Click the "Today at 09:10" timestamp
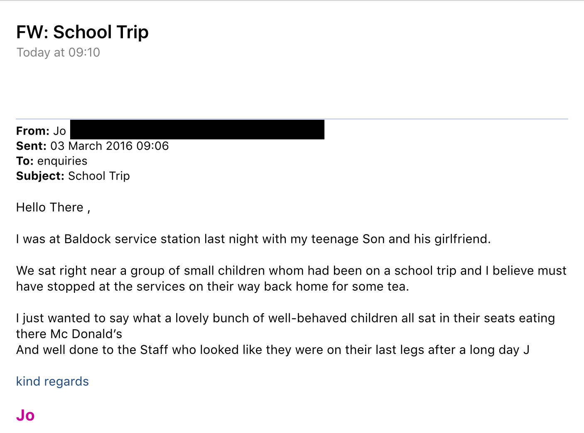This screenshot has width=584, height=433. tap(58, 52)
